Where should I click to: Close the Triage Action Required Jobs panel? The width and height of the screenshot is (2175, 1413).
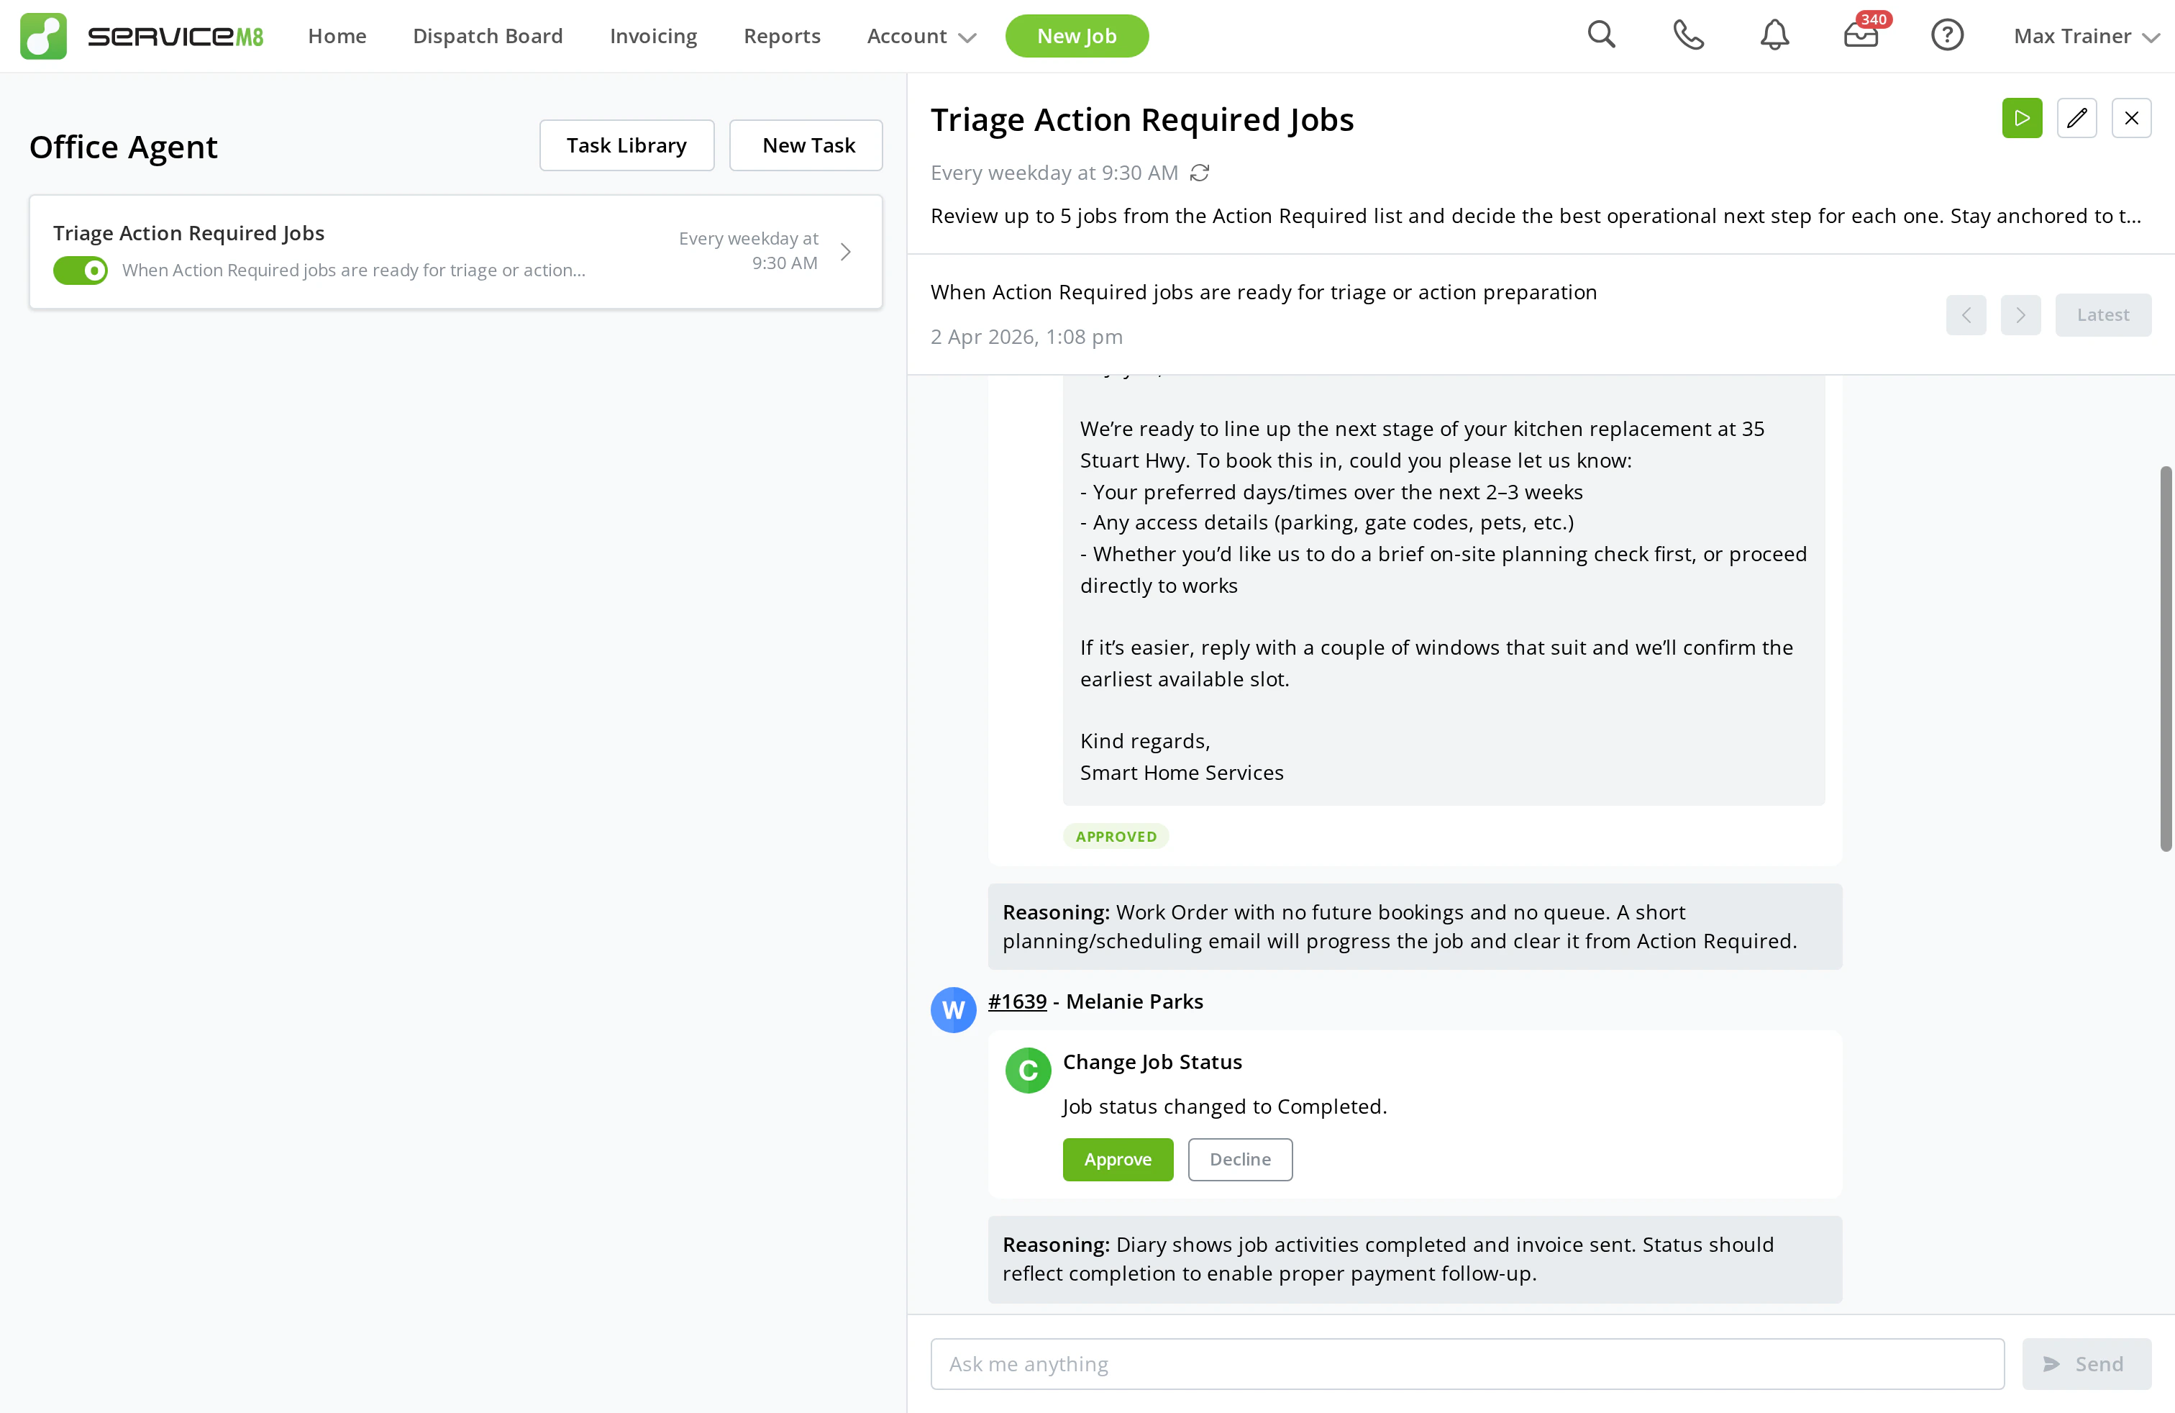pyautogui.click(x=2132, y=118)
